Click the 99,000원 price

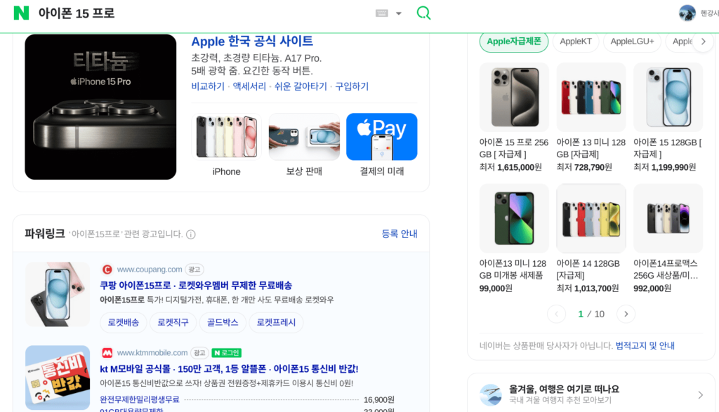pyautogui.click(x=496, y=288)
